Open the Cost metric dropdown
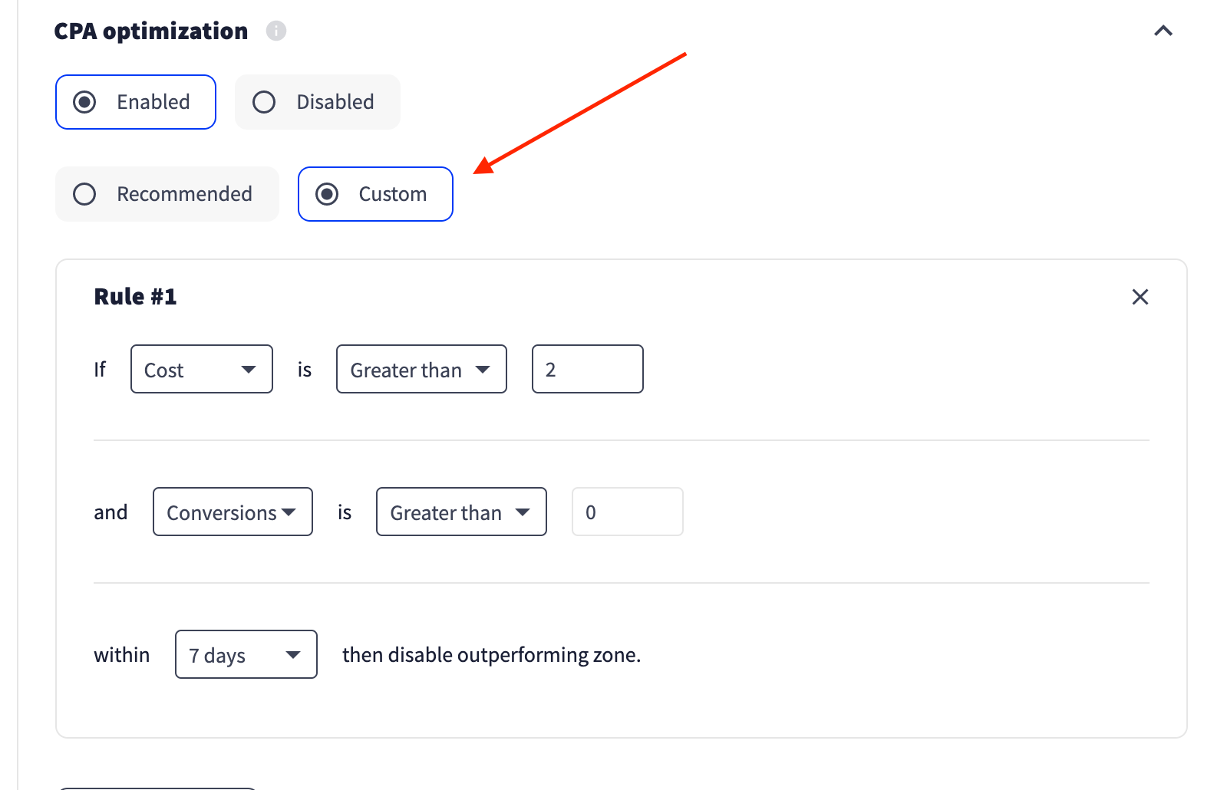 pos(202,369)
